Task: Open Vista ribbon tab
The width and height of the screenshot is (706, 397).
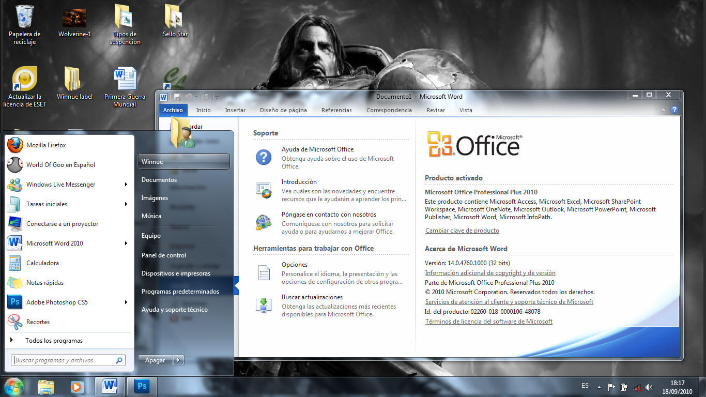Action: click(x=466, y=110)
